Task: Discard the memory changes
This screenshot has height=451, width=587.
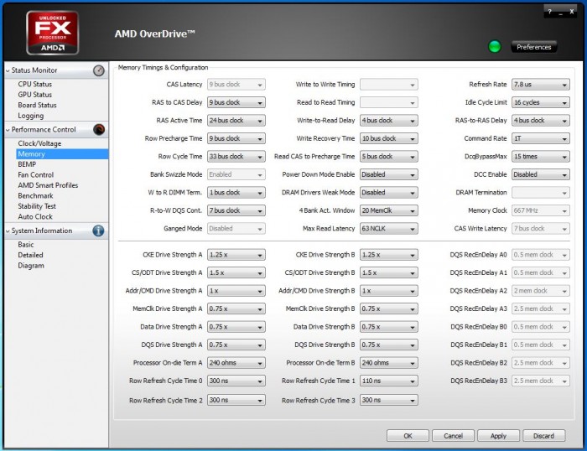Action: pos(543,436)
